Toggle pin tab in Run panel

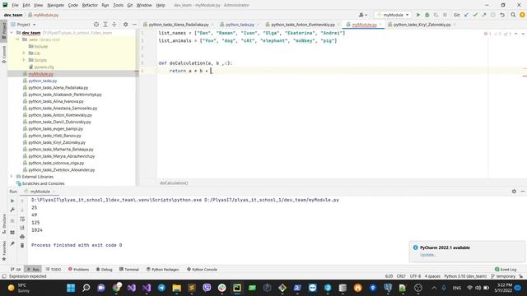[x=12, y=243]
